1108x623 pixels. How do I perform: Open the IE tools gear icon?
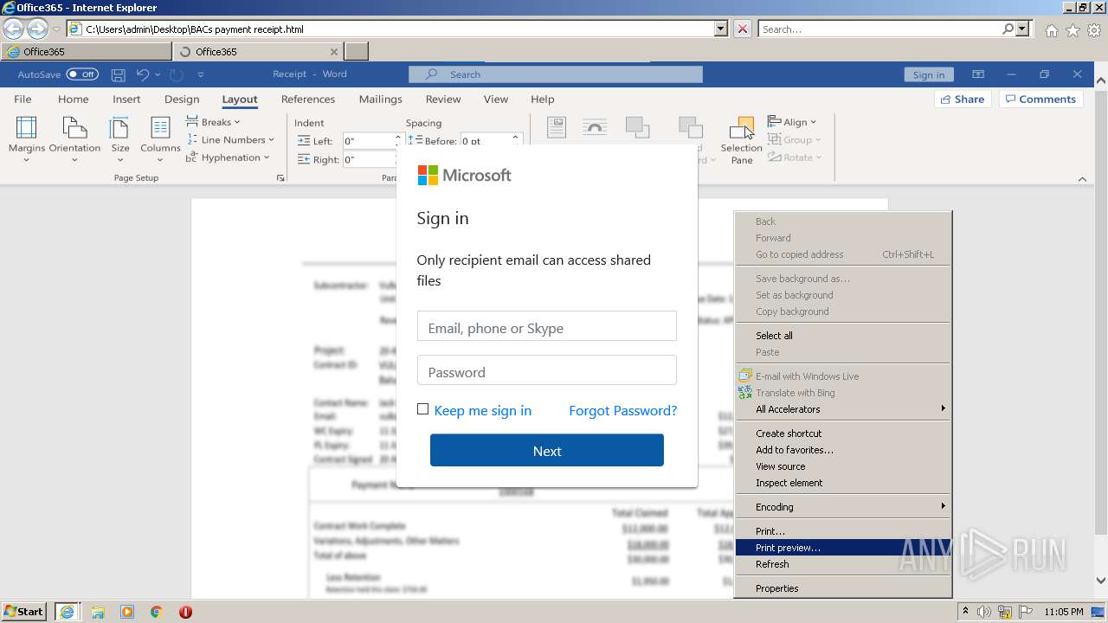(1093, 30)
